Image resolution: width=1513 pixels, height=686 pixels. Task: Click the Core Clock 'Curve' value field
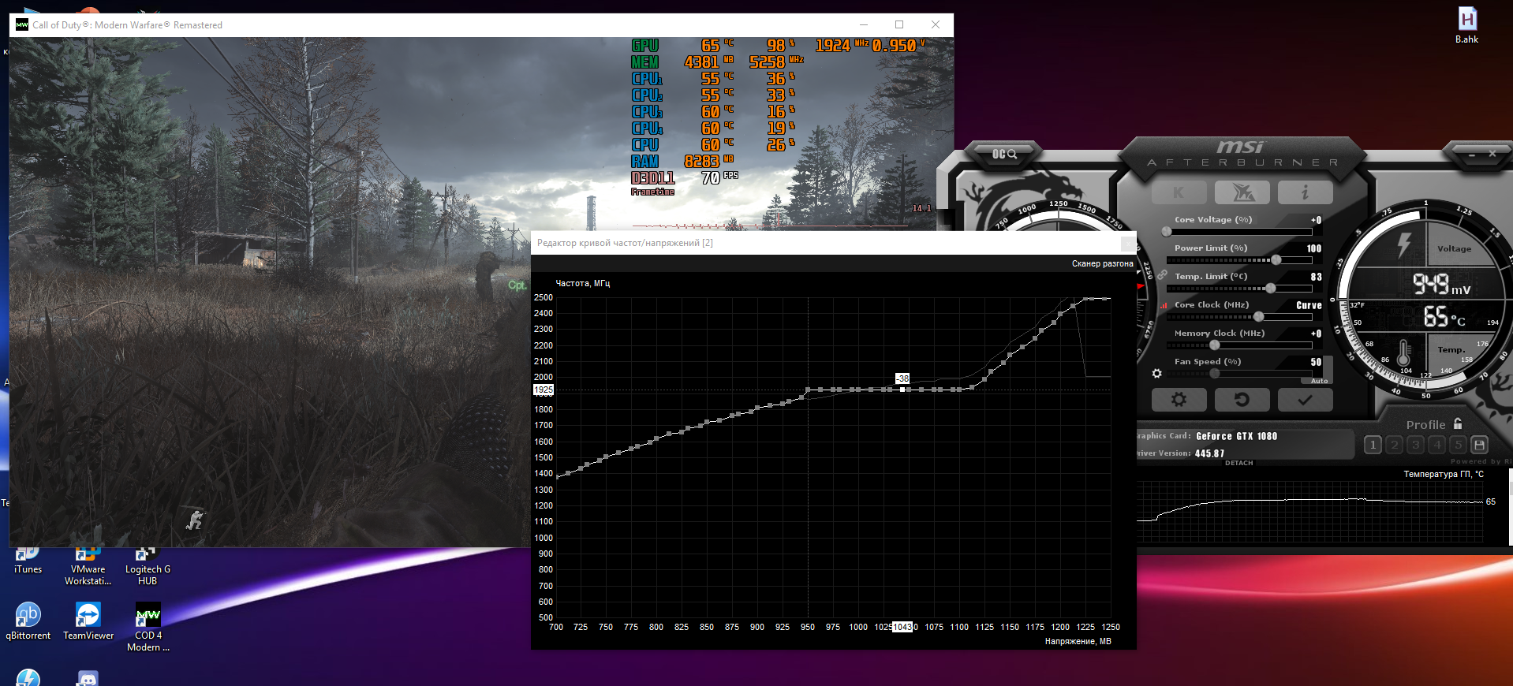coord(1309,305)
